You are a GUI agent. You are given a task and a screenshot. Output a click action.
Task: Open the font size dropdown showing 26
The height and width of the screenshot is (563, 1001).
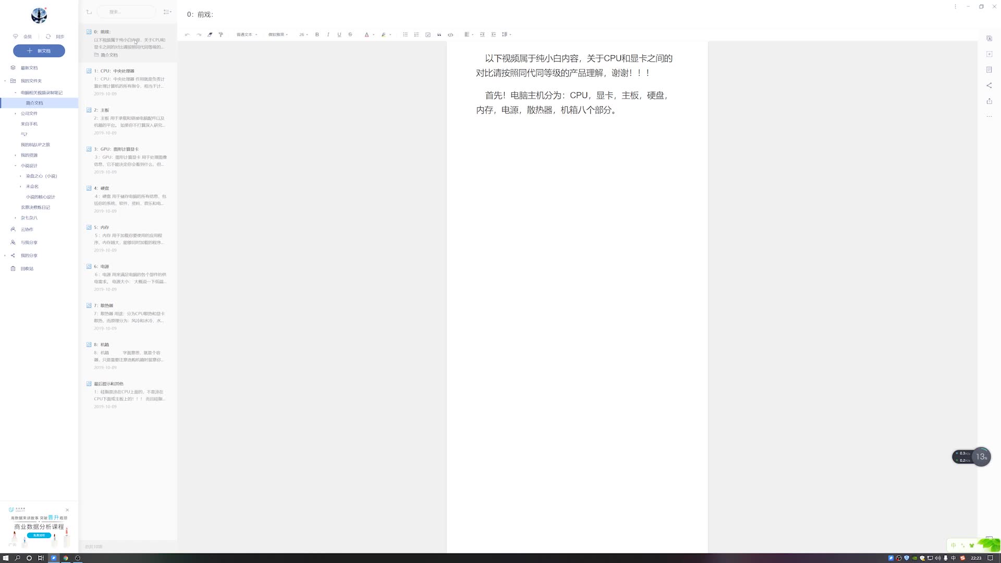tap(302, 34)
